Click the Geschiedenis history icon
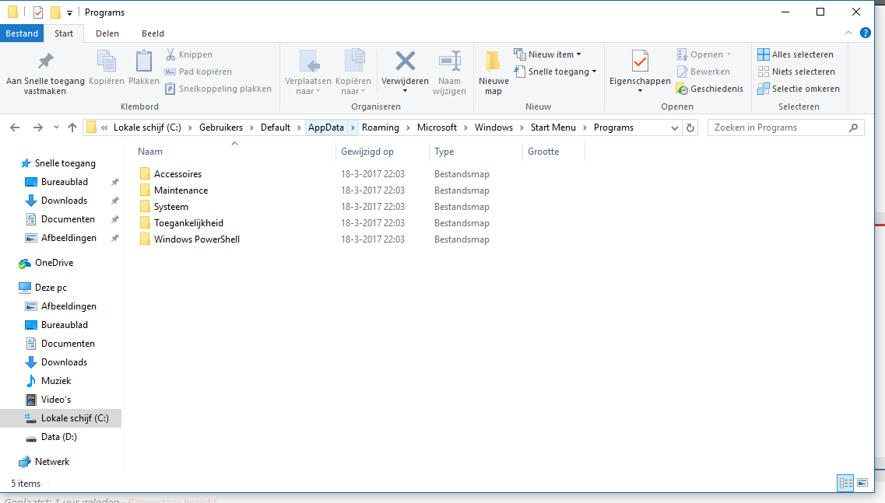 coord(683,89)
